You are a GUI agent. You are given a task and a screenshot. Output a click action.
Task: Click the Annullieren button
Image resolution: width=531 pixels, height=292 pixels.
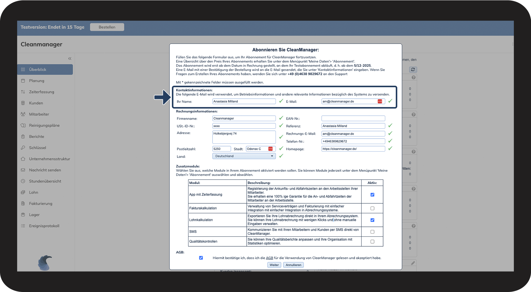(x=293, y=265)
